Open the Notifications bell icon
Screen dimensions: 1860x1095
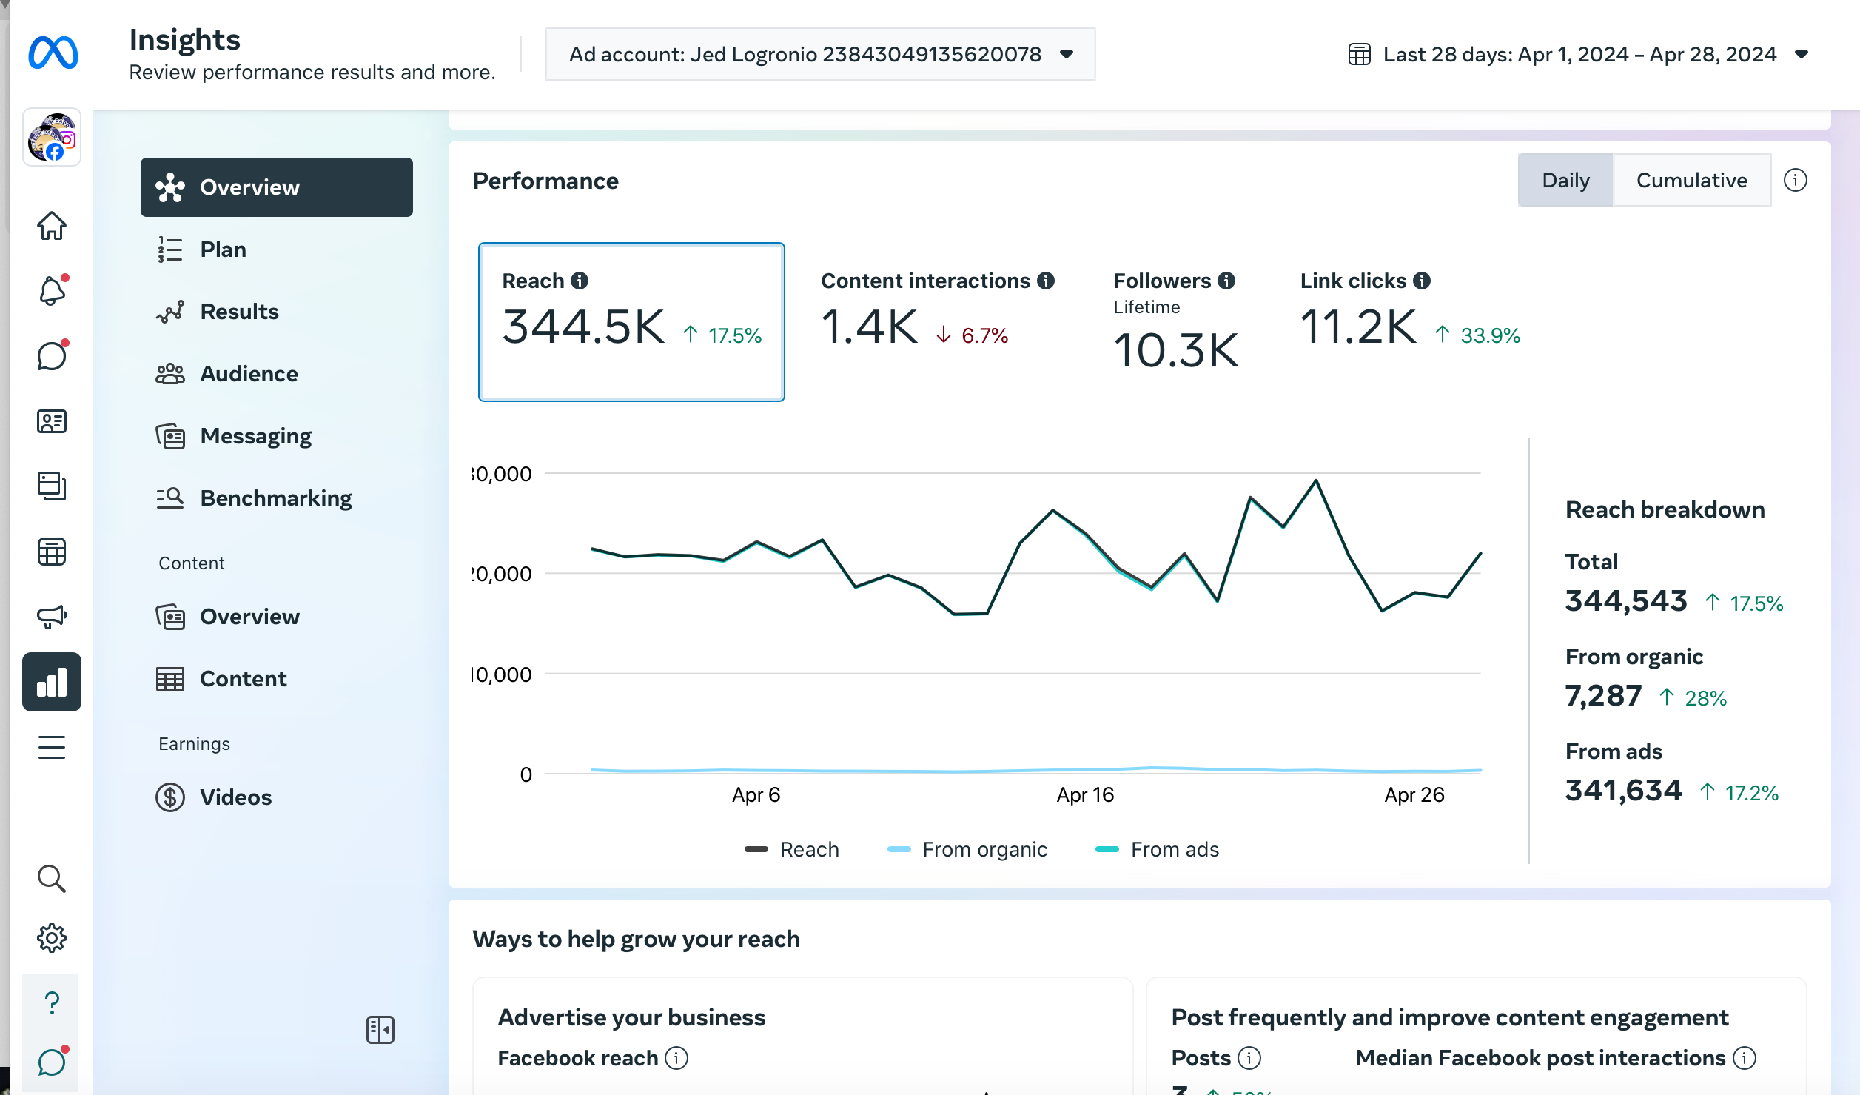(52, 291)
